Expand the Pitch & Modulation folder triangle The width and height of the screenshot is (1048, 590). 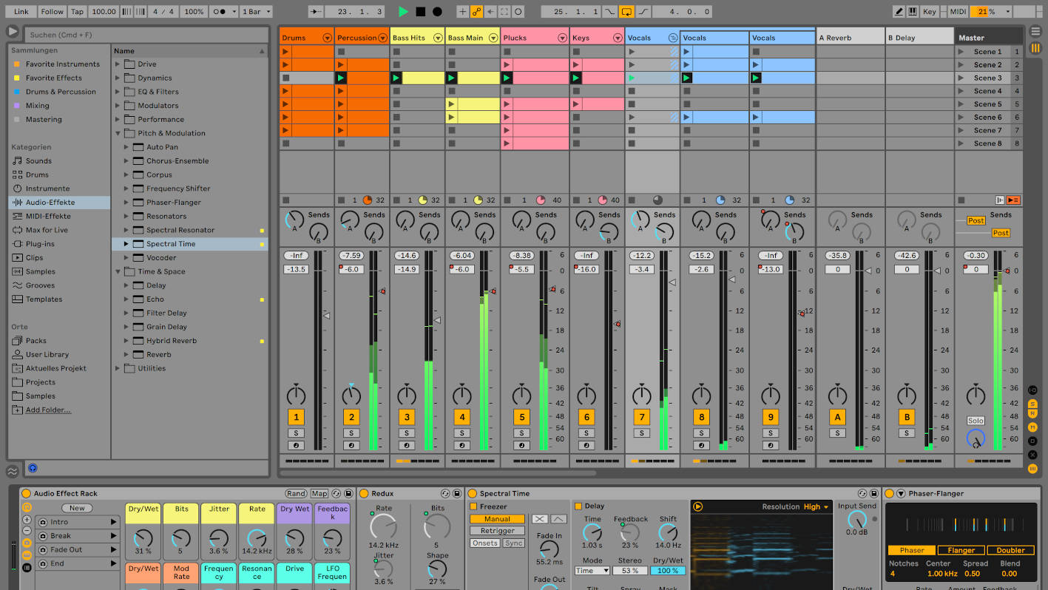[118, 133]
